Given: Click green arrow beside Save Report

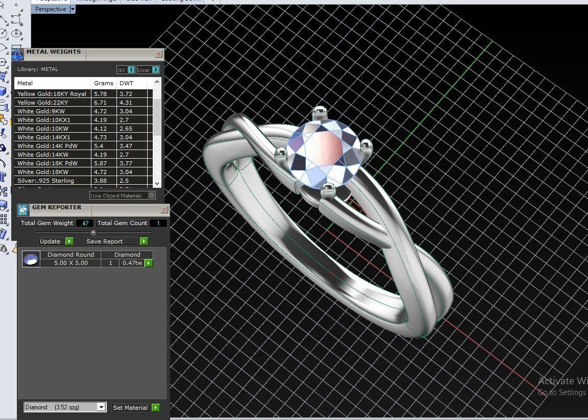Looking at the screenshot, I should point(144,241).
